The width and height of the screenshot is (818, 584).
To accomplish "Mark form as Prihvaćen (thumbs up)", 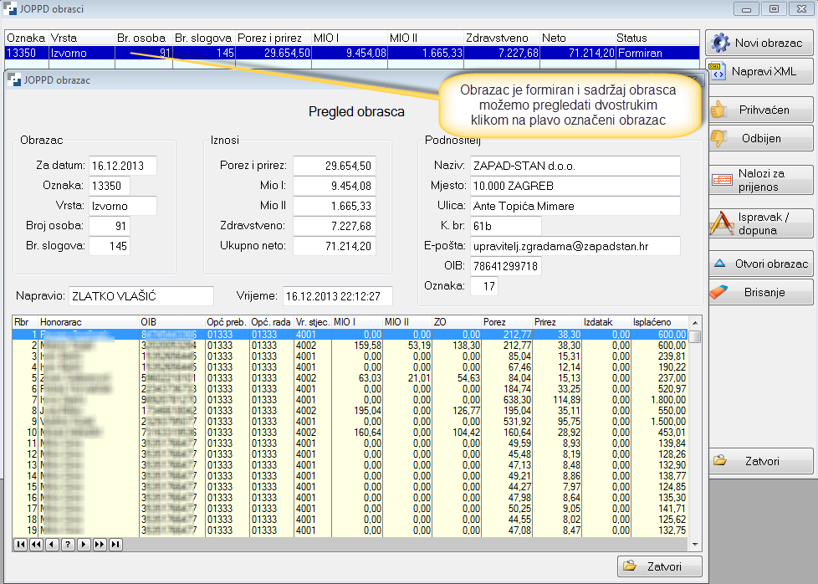I will [759, 110].
